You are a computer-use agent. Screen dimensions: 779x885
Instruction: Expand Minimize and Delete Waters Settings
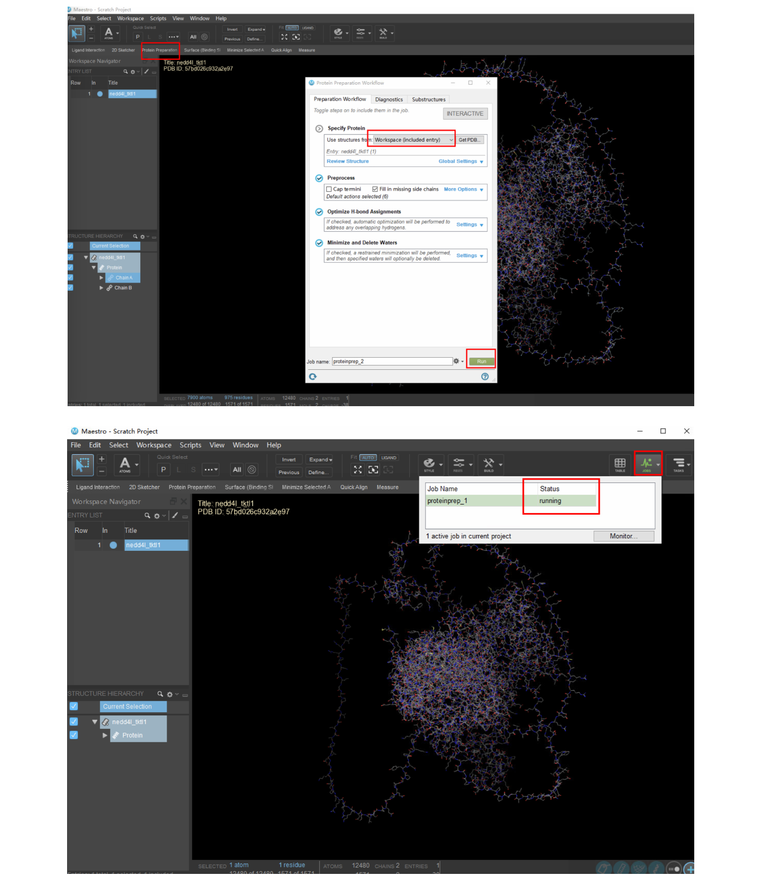coord(470,256)
